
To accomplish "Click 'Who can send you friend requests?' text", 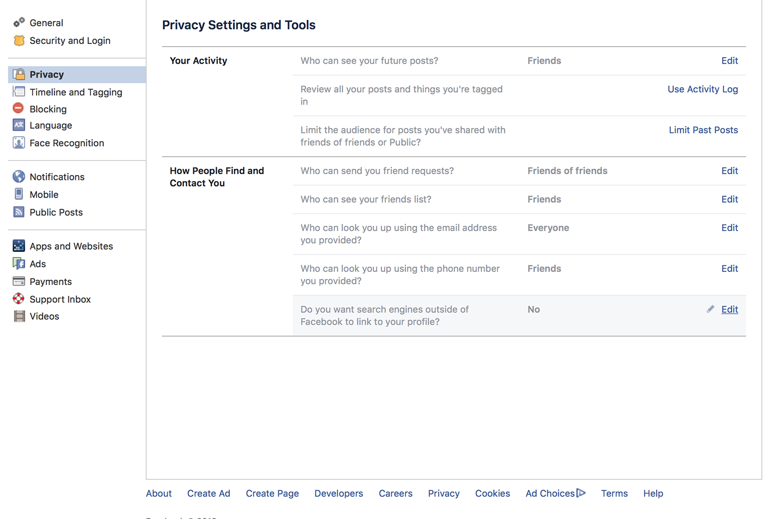I will (377, 171).
